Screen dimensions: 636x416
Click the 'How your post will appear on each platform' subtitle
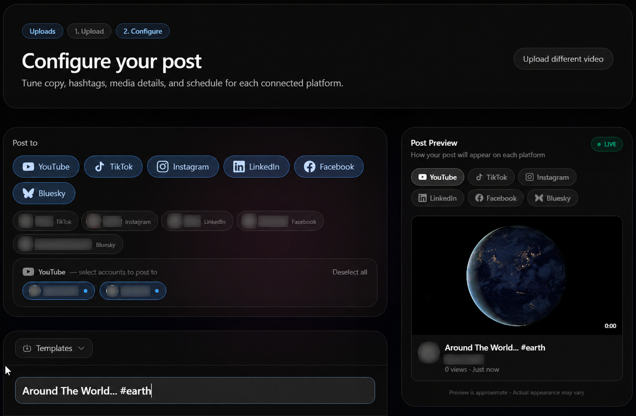click(x=478, y=155)
